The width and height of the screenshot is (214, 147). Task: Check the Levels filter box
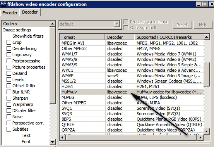9,80
